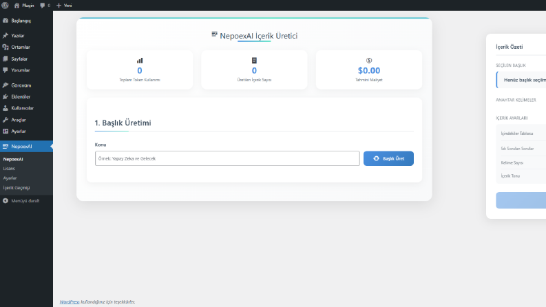Select the highlighted NepoexAI sidebar menu
Image resolution: width=546 pixels, height=307 pixels.
pyautogui.click(x=26, y=146)
